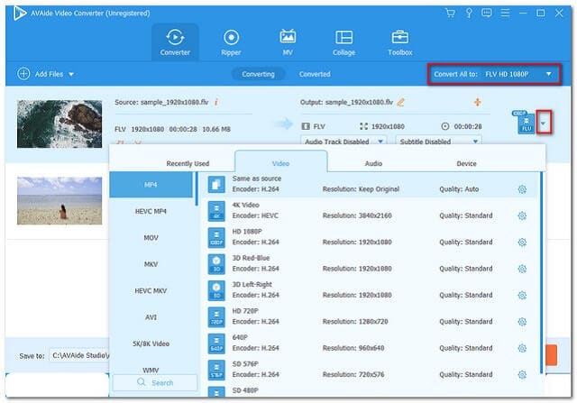Viewport: 577px width, 403px height.
Task: Open settings gear for 3D Left-Right preset
Action: click(x=522, y=296)
